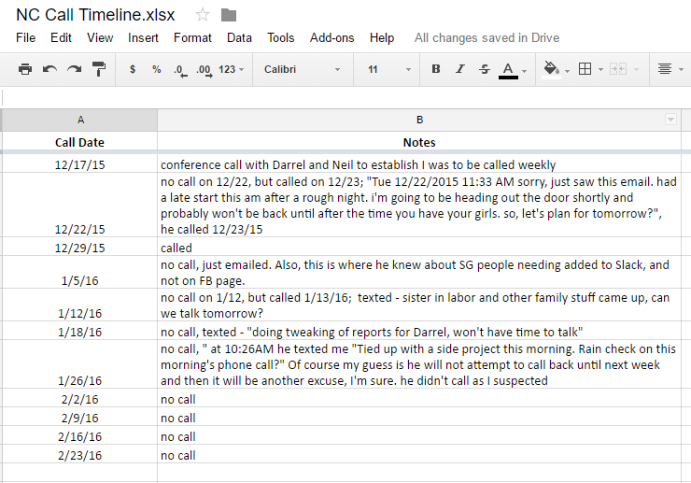Select the conference call with Darrel note
This screenshot has width=691, height=483.
[419, 164]
